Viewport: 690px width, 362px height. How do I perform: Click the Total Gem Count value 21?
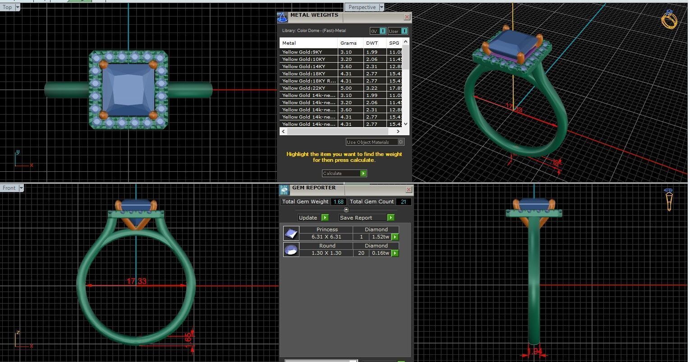(403, 202)
